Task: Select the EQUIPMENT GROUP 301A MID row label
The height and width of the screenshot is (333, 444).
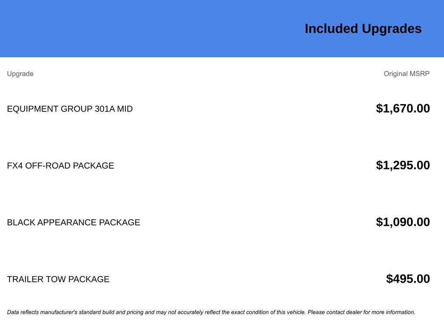Action: coord(70,109)
